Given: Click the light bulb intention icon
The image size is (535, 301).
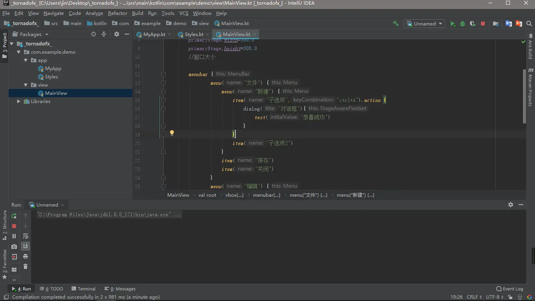Looking at the screenshot, I should (x=172, y=133).
